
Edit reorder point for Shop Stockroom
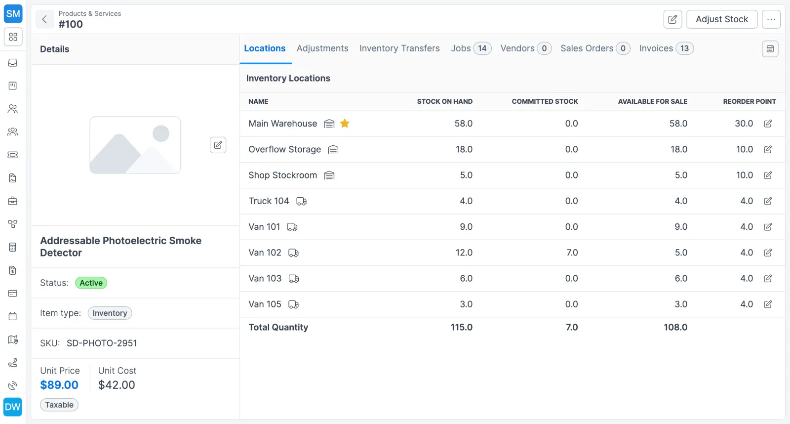768,175
